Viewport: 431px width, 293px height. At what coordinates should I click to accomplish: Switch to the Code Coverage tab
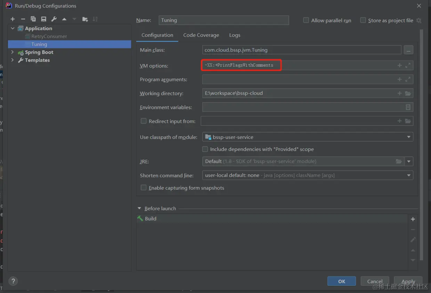[201, 35]
